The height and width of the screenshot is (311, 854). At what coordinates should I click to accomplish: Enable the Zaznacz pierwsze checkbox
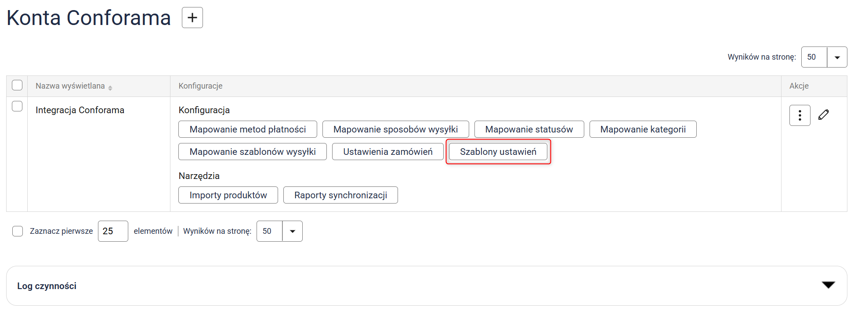coord(18,231)
